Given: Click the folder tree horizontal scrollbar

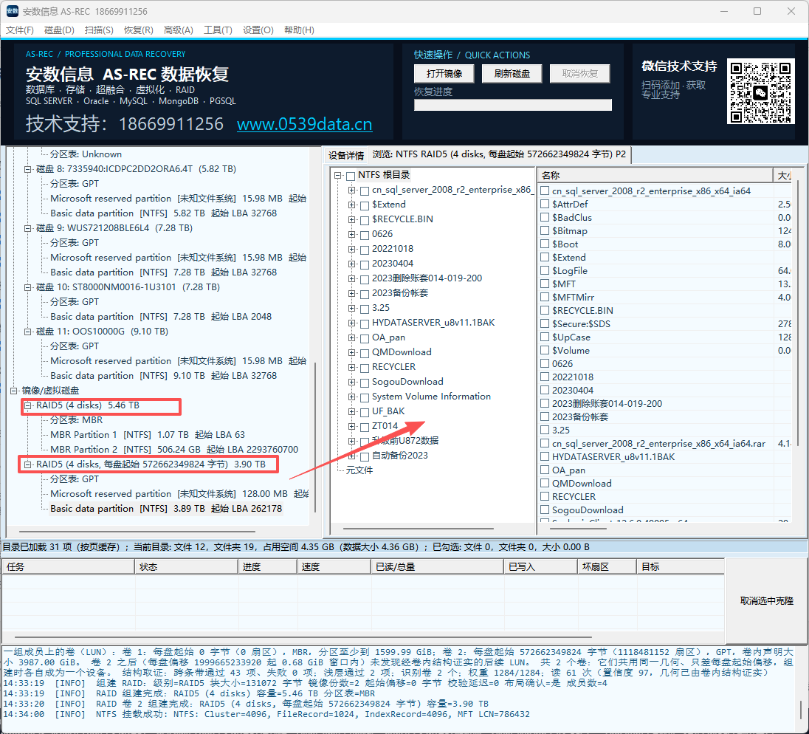Looking at the screenshot, I should [x=419, y=529].
